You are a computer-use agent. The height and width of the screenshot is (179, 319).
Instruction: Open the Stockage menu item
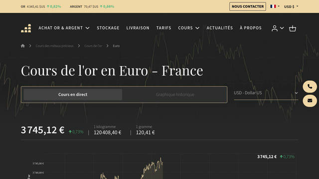(x=108, y=28)
